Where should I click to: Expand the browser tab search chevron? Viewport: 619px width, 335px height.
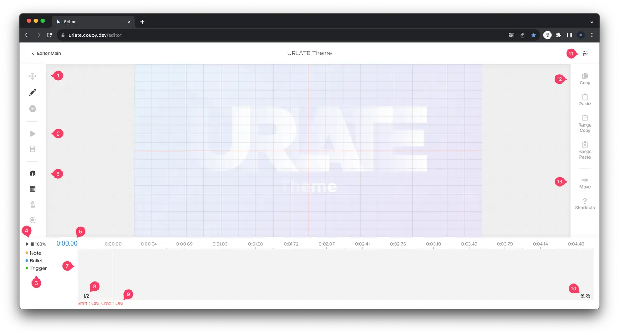click(592, 21)
